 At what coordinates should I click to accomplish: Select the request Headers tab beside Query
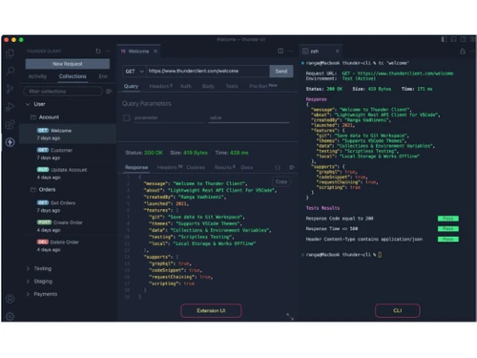click(160, 86)
